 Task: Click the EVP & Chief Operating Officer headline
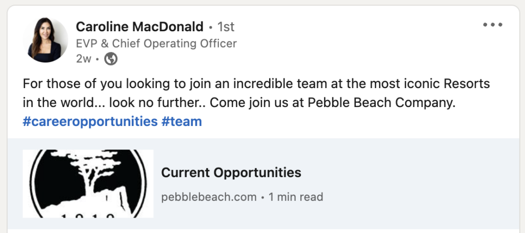(x=156, y=43)
